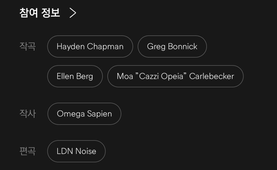Click the 작곡 section label
This screenshot has height=170, width=277.
pyautogui.click(x=28, y=46)
